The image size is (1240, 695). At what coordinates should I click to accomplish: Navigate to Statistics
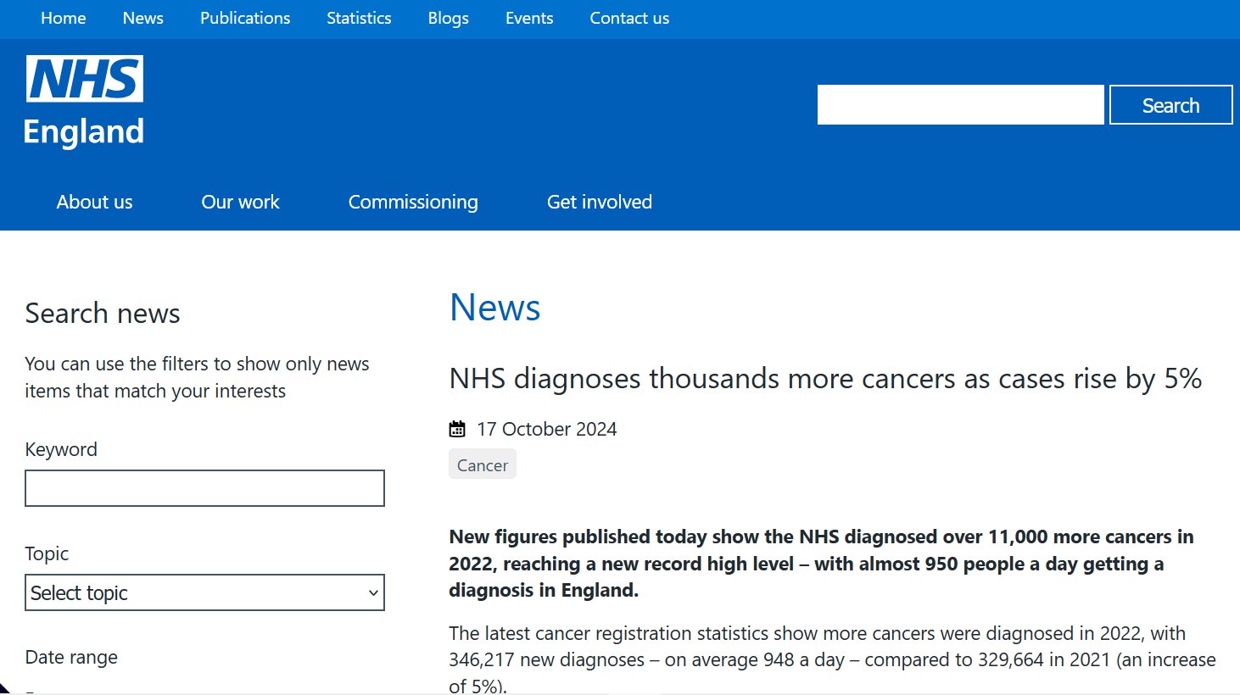click(359, 18)
